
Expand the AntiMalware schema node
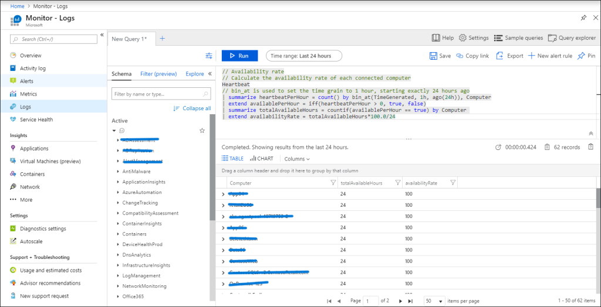point(118,172)
